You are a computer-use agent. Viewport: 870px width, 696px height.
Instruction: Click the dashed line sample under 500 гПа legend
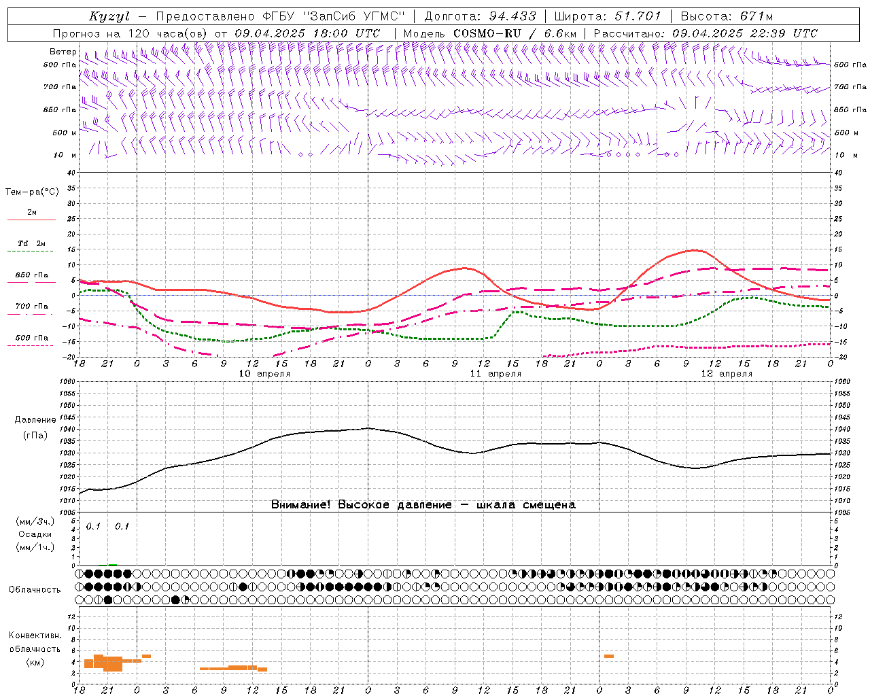point(30,346)
